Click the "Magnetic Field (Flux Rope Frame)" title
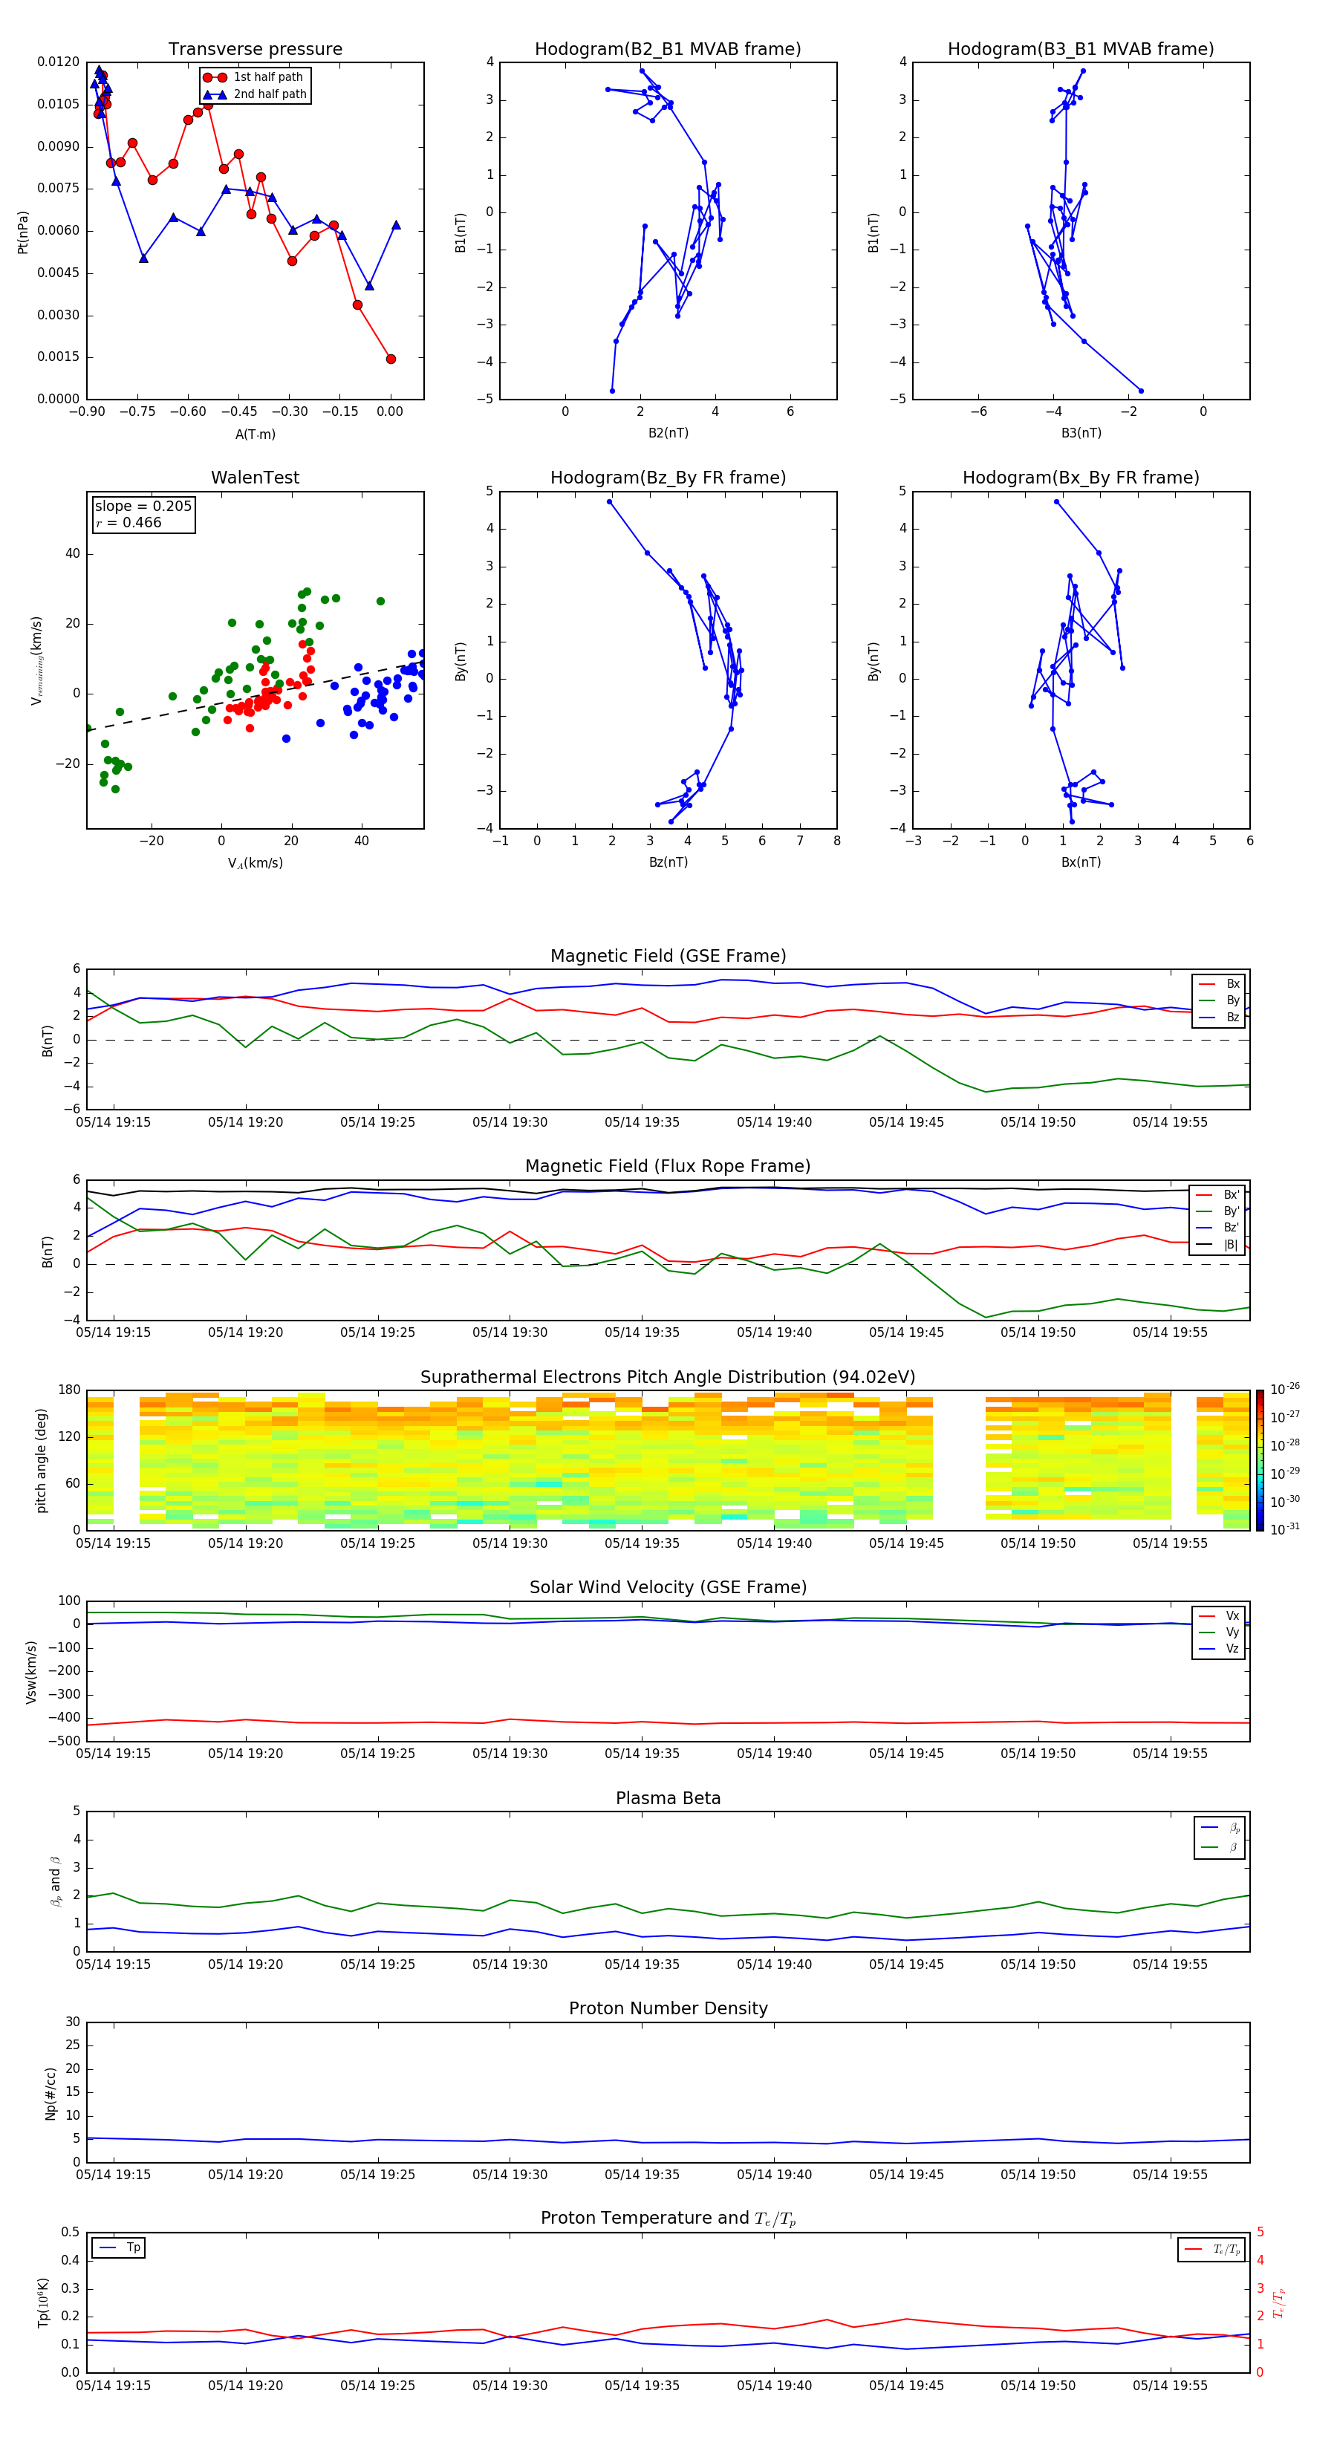1337x2451 pixels. click(x=668, y=1167)
